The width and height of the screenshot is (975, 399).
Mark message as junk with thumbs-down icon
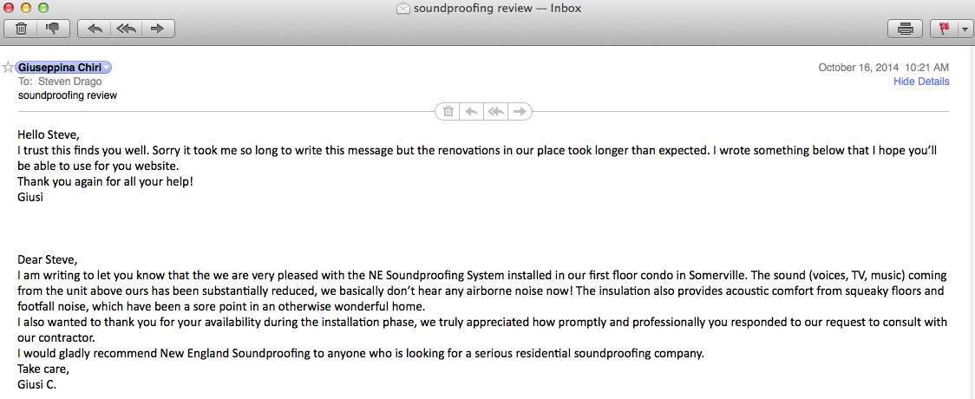(x=54, y=29)
